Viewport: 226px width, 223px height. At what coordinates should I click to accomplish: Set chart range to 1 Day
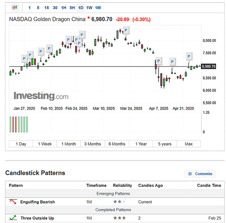point(21,144)
